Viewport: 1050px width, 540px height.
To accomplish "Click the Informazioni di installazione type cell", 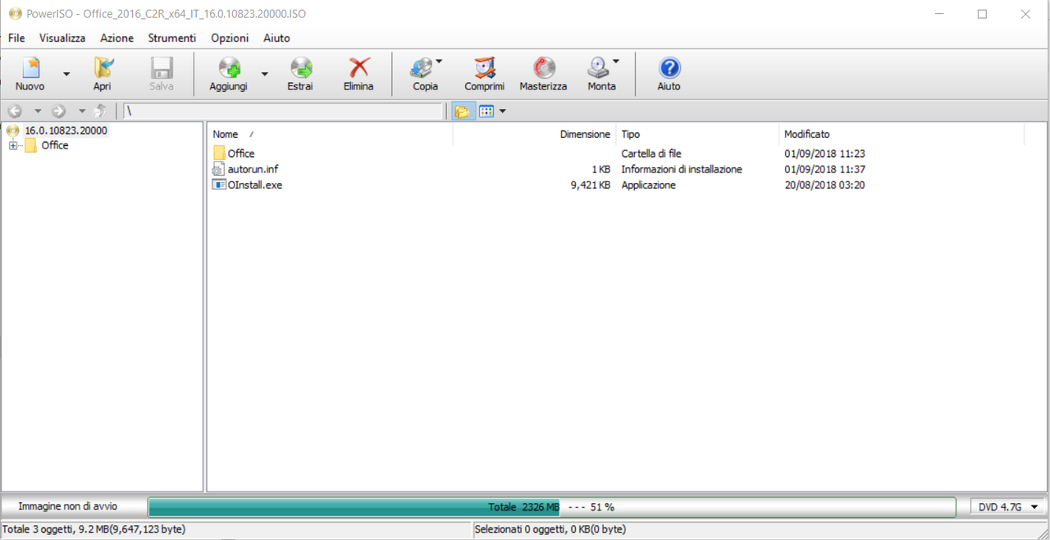I will tap(682, 169).
